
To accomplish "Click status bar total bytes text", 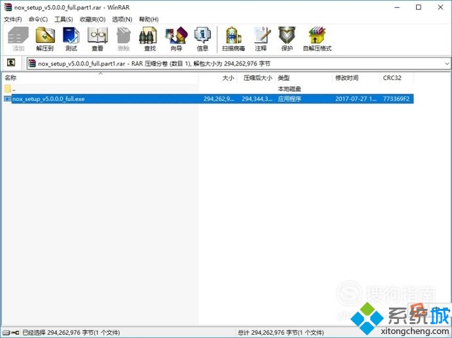I will click(280, 333).
